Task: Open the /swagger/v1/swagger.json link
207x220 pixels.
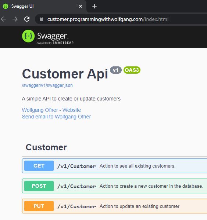Action: click(x=47, y=85)
